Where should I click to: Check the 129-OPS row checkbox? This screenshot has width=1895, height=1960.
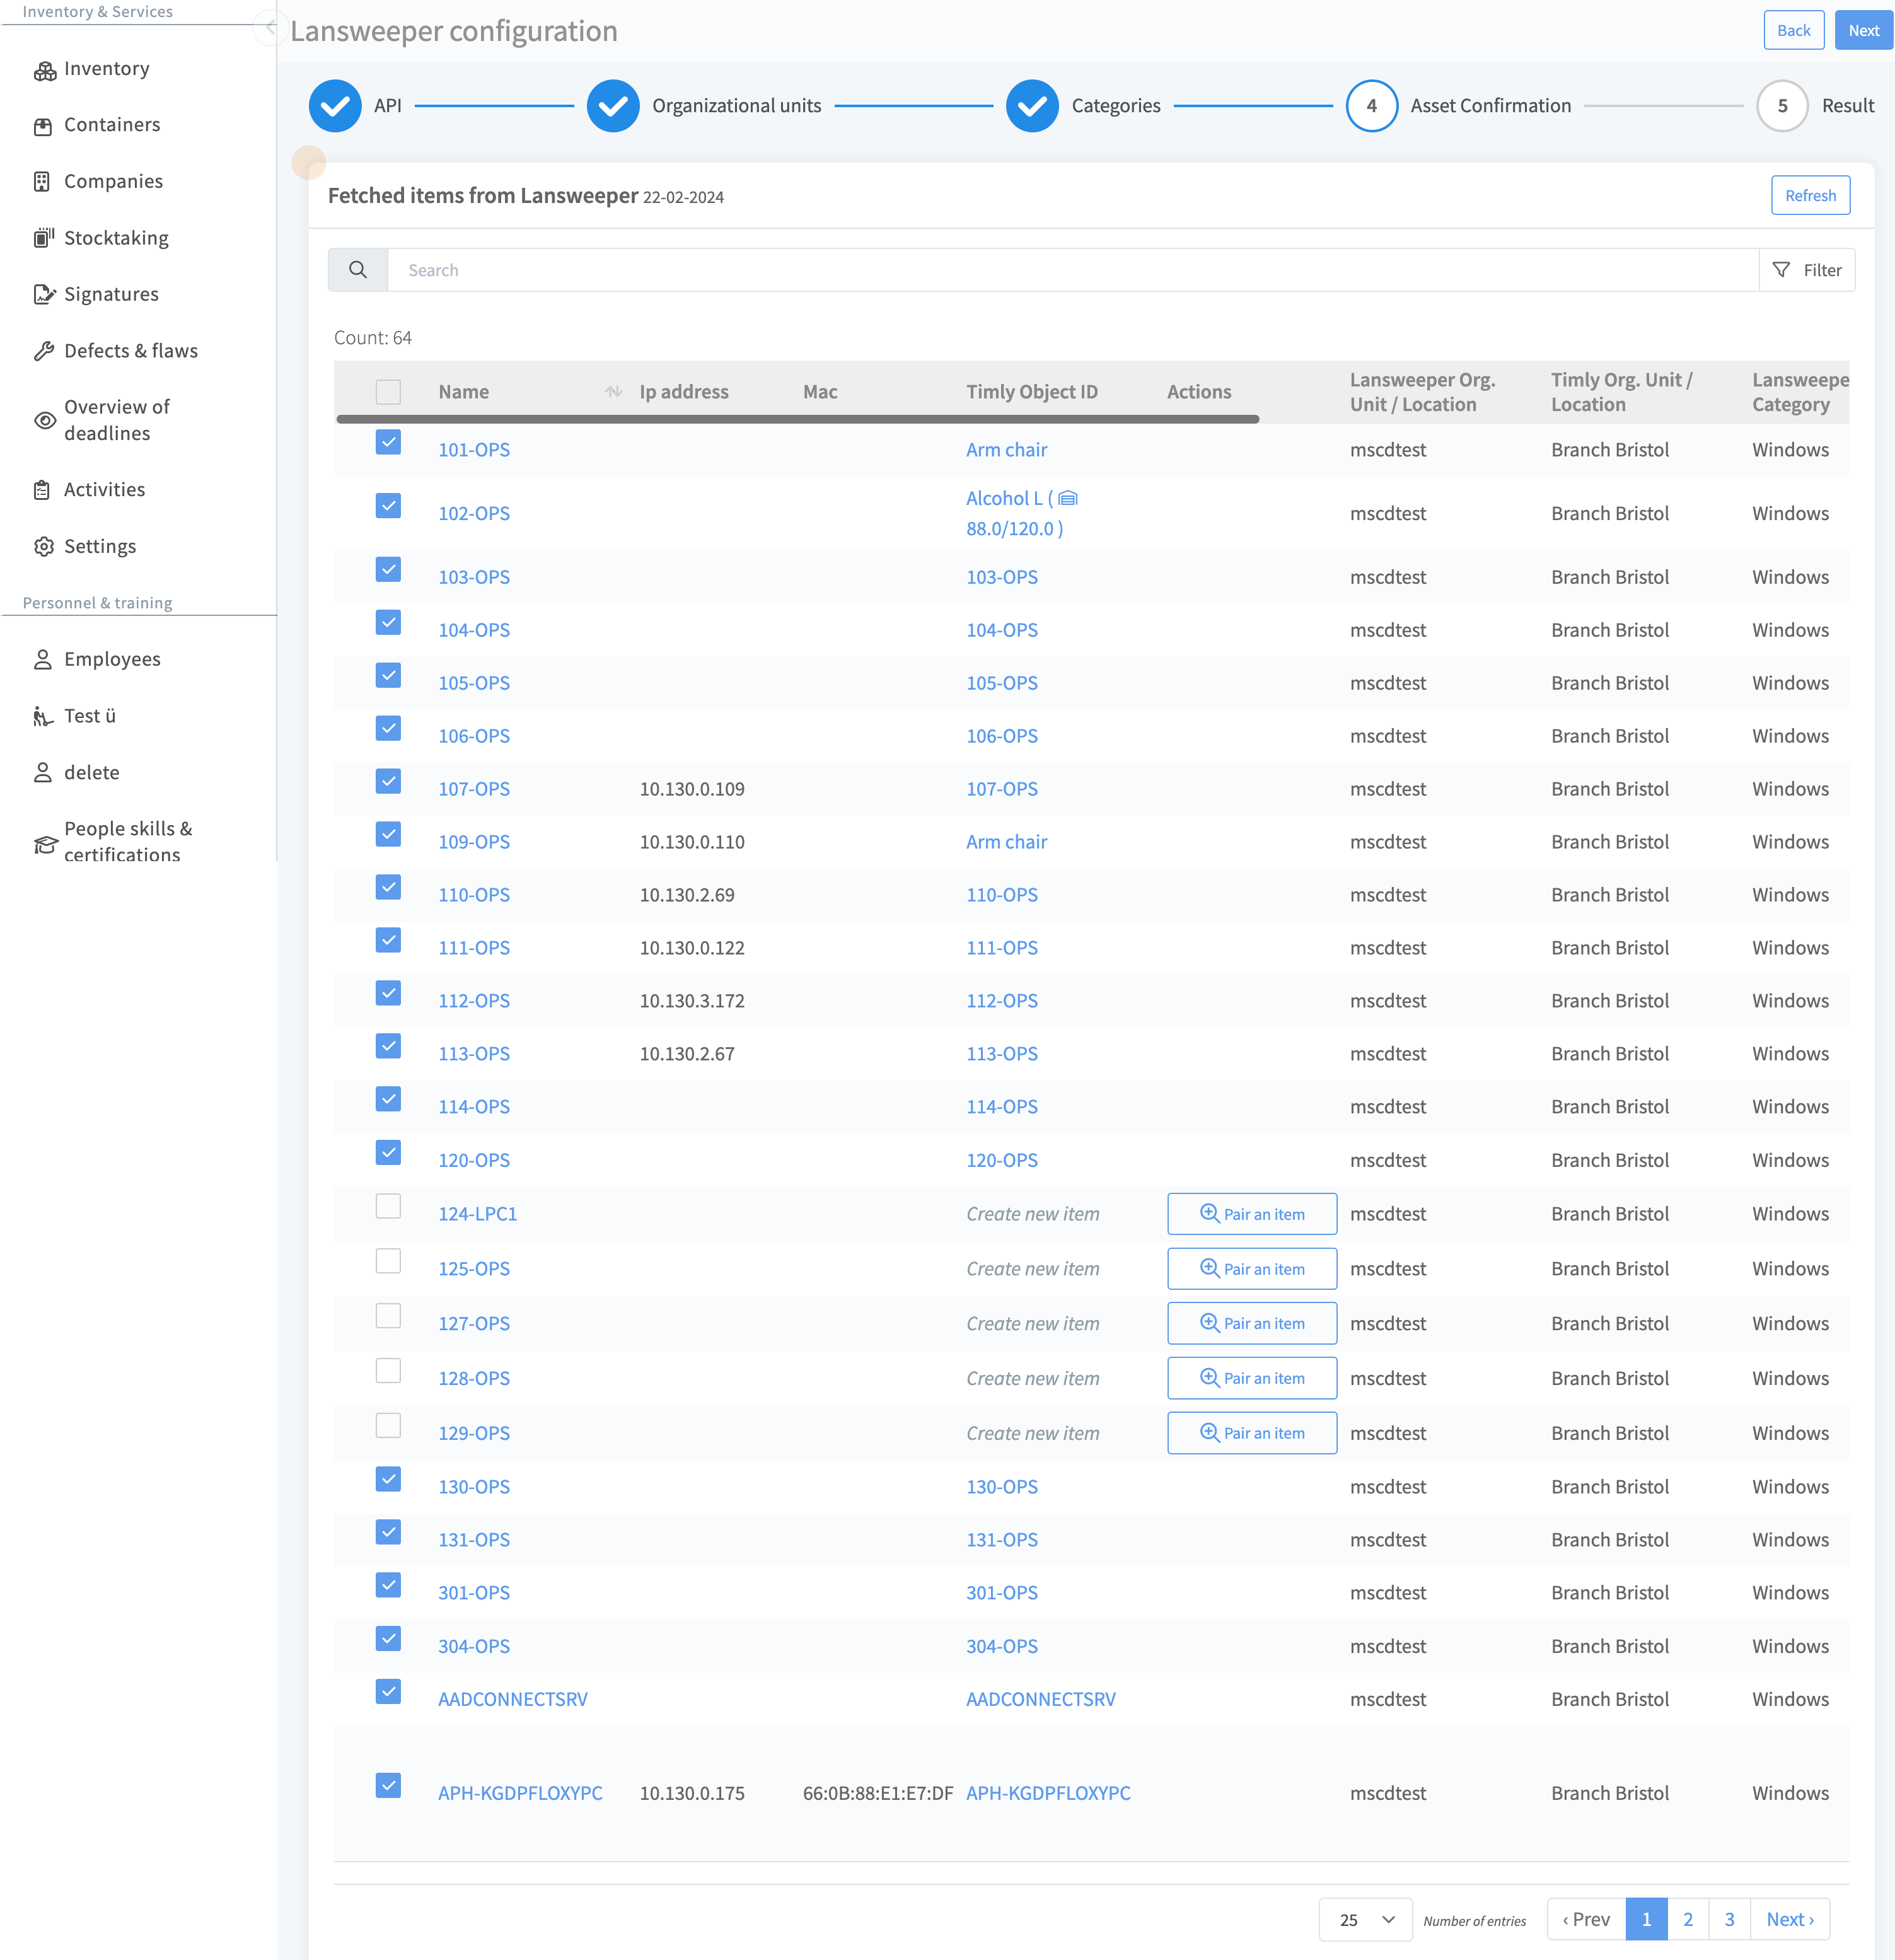coord(388,1426)
